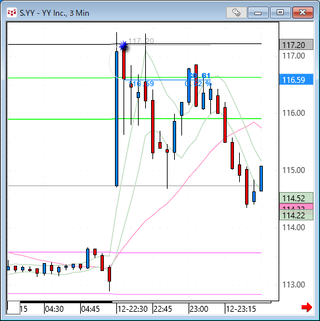The height and width of the screenshot is (321, 320).
Task: Minimize the S.YY chart window
Action: pyautogui.click(x=258, y=12)
